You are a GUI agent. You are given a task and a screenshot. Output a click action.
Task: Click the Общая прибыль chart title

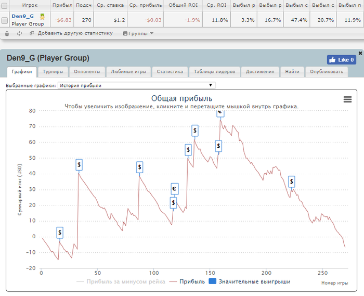pos(181,98)
